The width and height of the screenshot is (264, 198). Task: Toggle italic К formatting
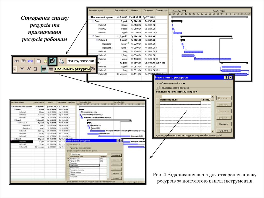point(29,69)
